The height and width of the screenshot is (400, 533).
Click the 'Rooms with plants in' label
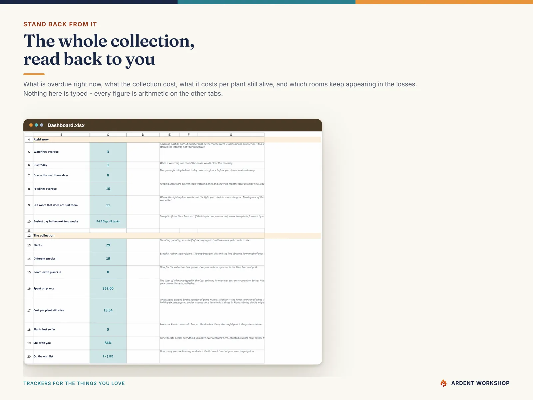(x=61, y=272)
